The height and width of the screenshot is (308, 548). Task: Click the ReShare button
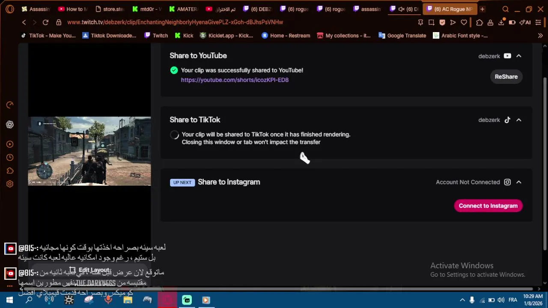click(x=506, y=77)
